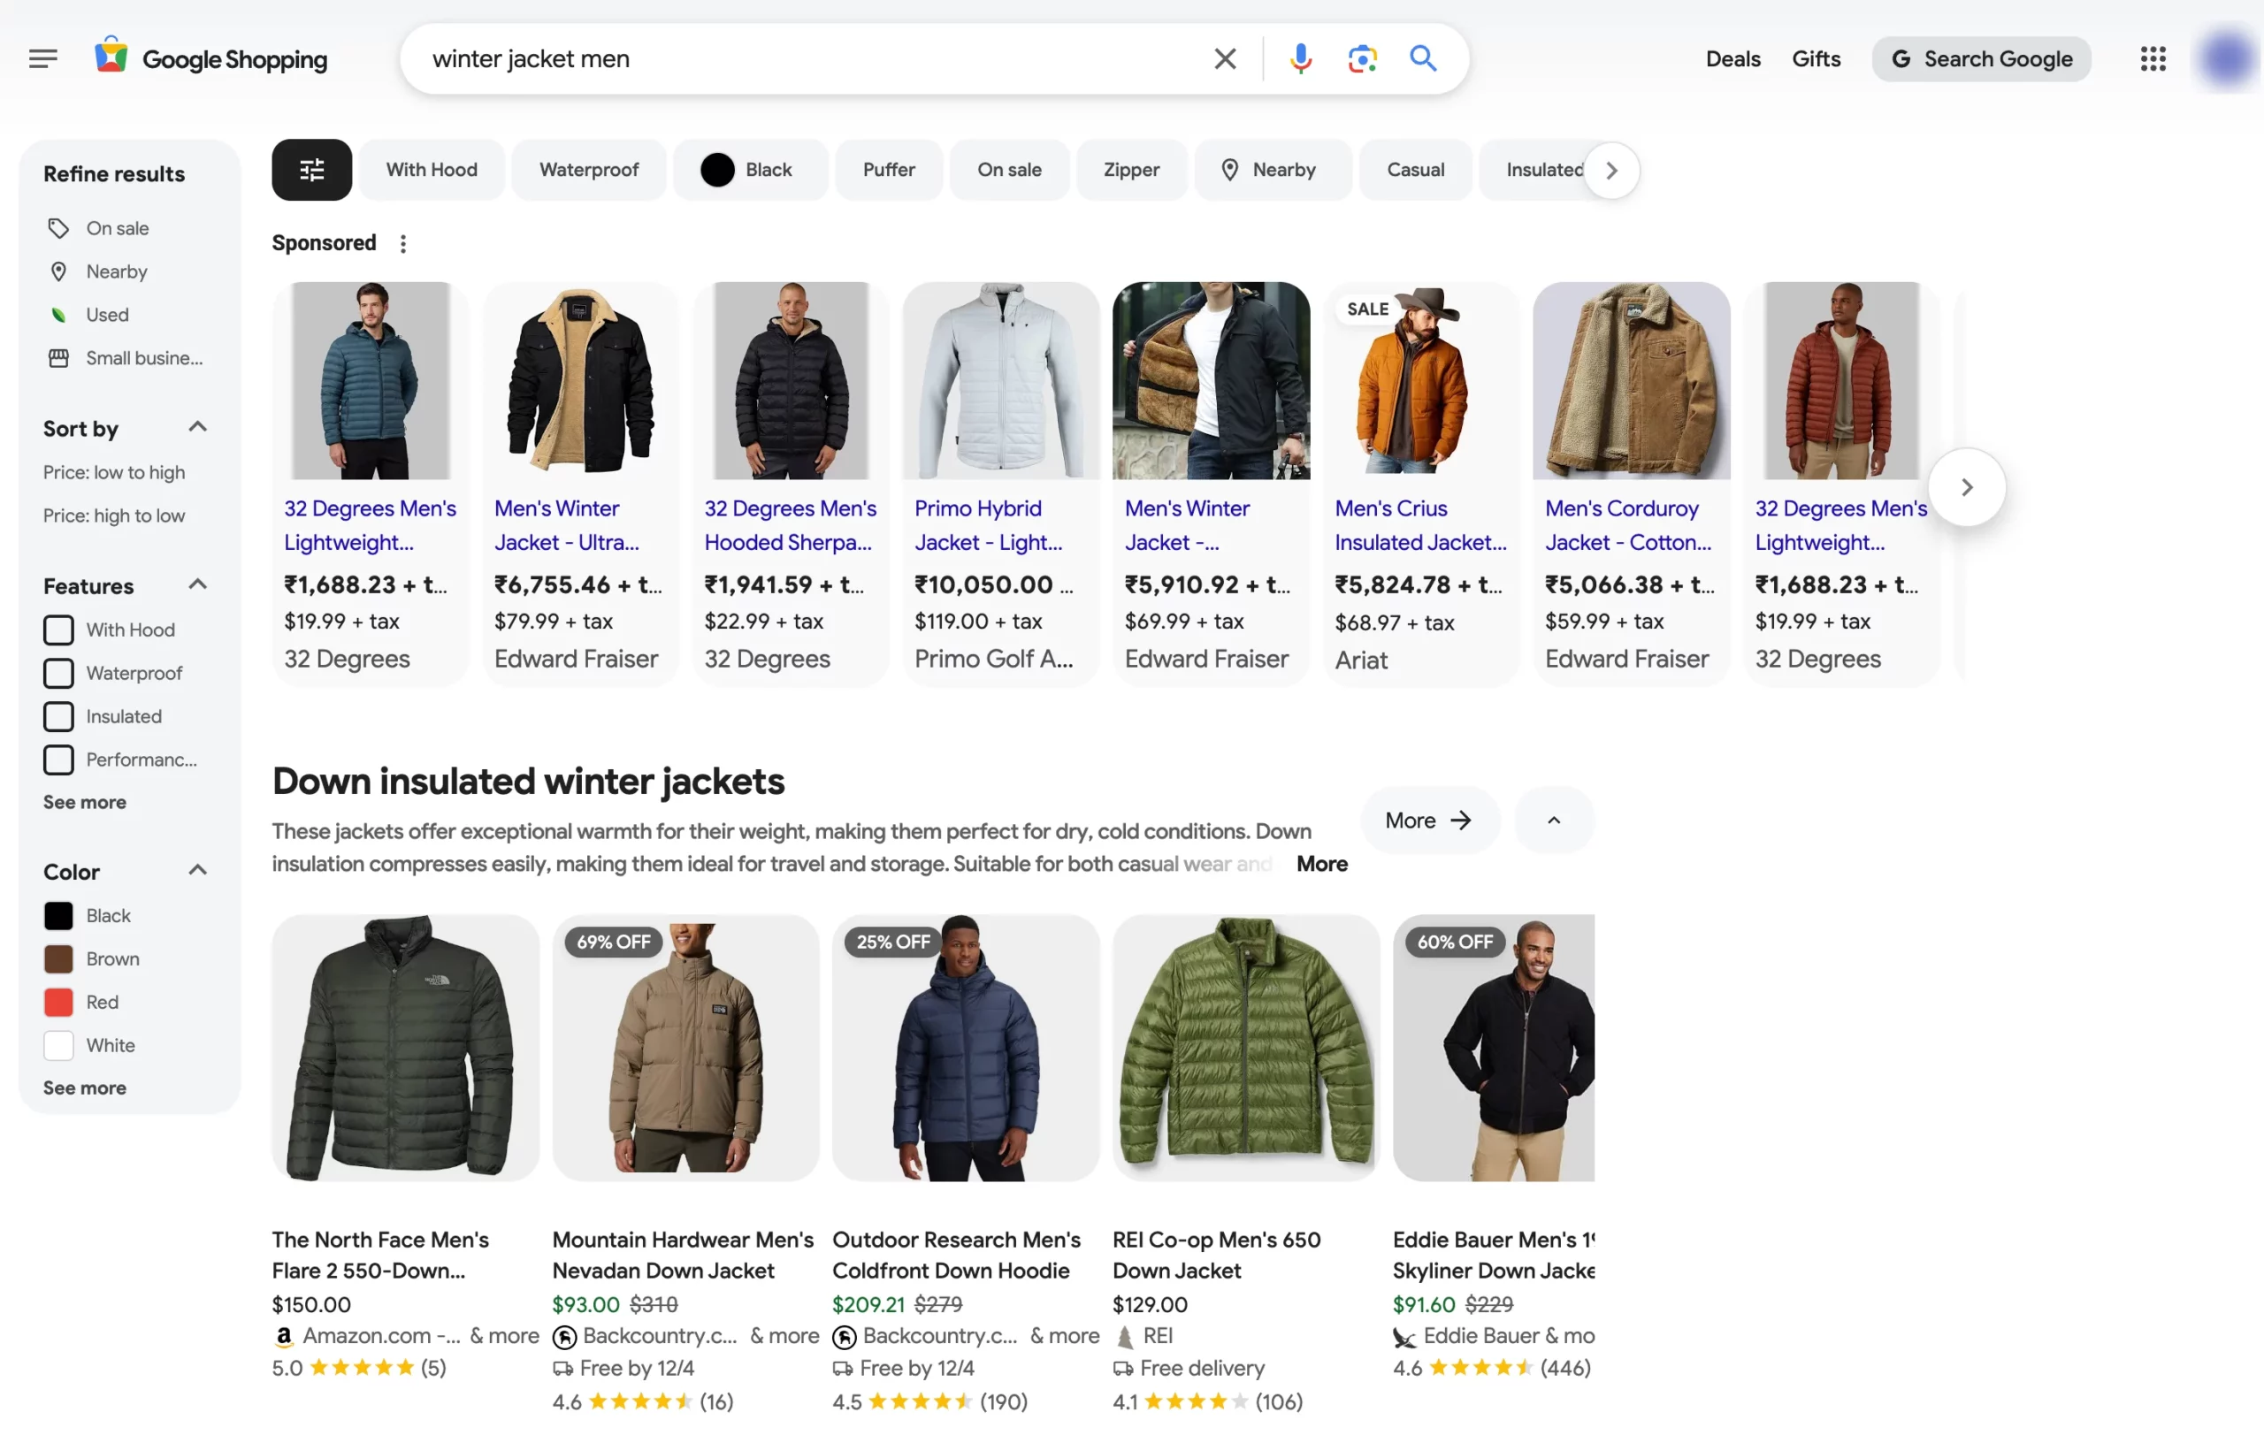This screenshot has height=1435, width=2264.
Task: Select the Small business filter in sidebar
Action: [124, 358]
